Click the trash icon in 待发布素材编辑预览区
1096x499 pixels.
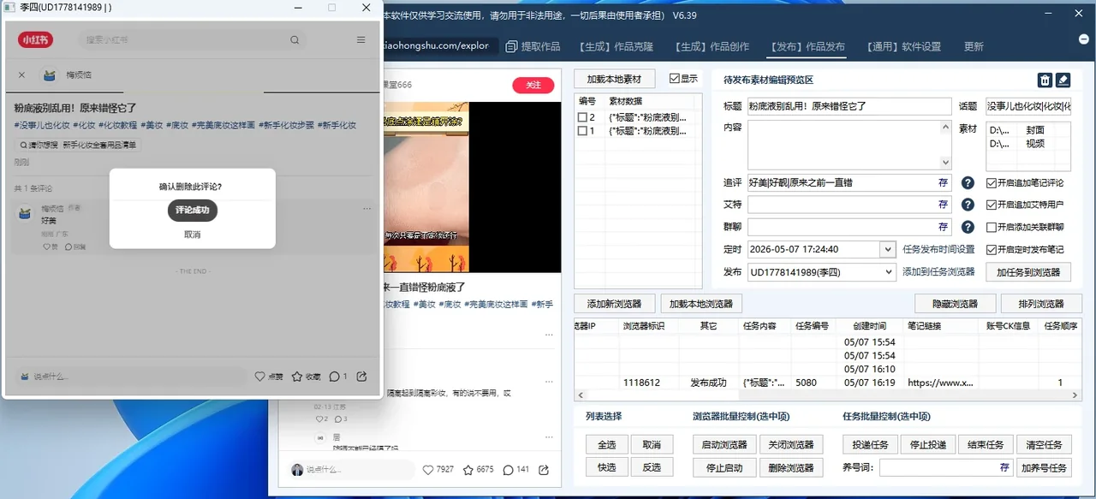[x=1045, y=80]
